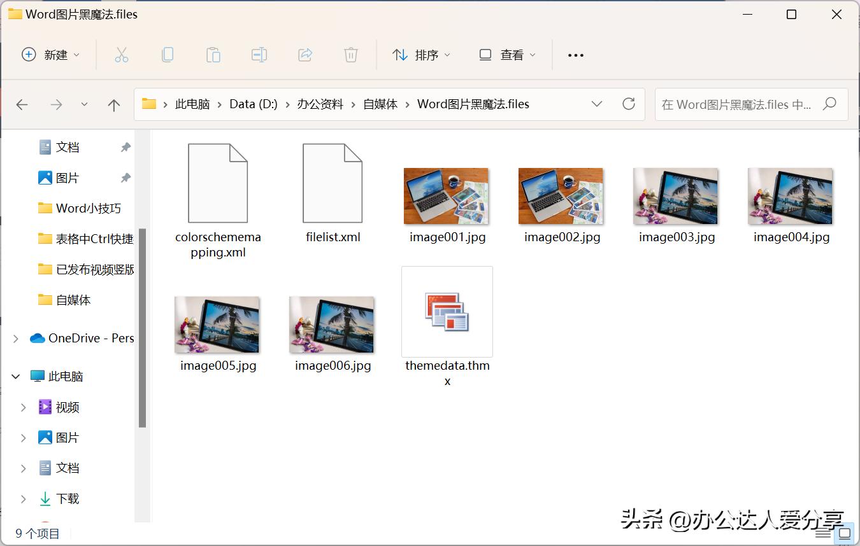Expand the OneDrive - Personal tree item

pyautogui.click(x=15, y=338)
